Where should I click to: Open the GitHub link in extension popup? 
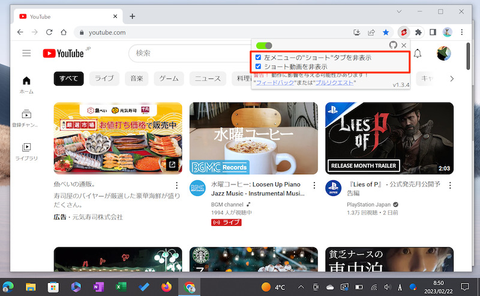393,46
